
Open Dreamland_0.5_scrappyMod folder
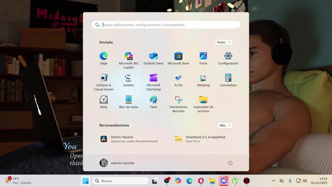click(x=200, y=139)
